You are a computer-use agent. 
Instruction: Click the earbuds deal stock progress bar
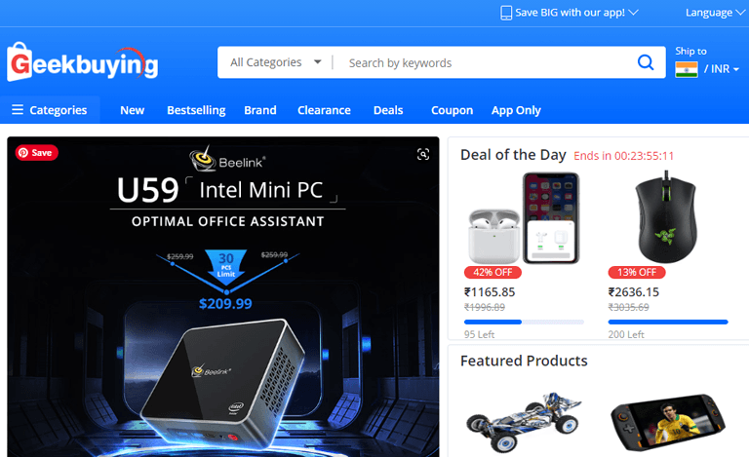click(x=524, y=322)
